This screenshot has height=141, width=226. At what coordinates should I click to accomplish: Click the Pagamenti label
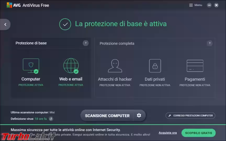point(195,79)
